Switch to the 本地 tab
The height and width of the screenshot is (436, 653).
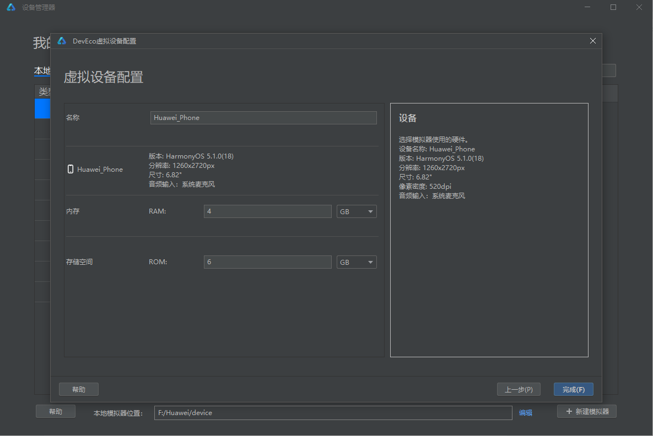coord(42,71)
